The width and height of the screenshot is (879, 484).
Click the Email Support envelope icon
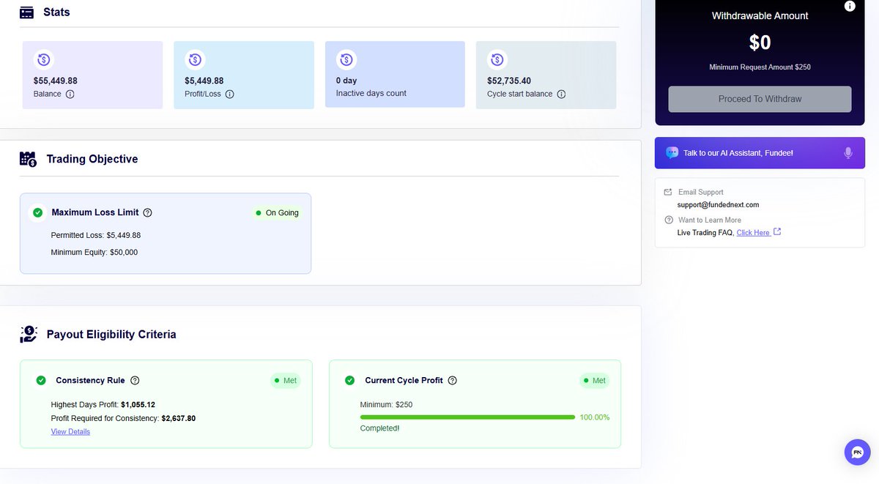tap(668, 192)
